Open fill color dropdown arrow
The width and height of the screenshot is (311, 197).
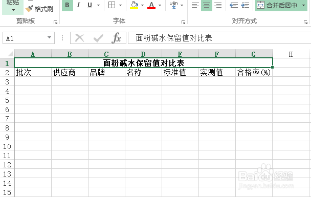(x=142, y=5)
